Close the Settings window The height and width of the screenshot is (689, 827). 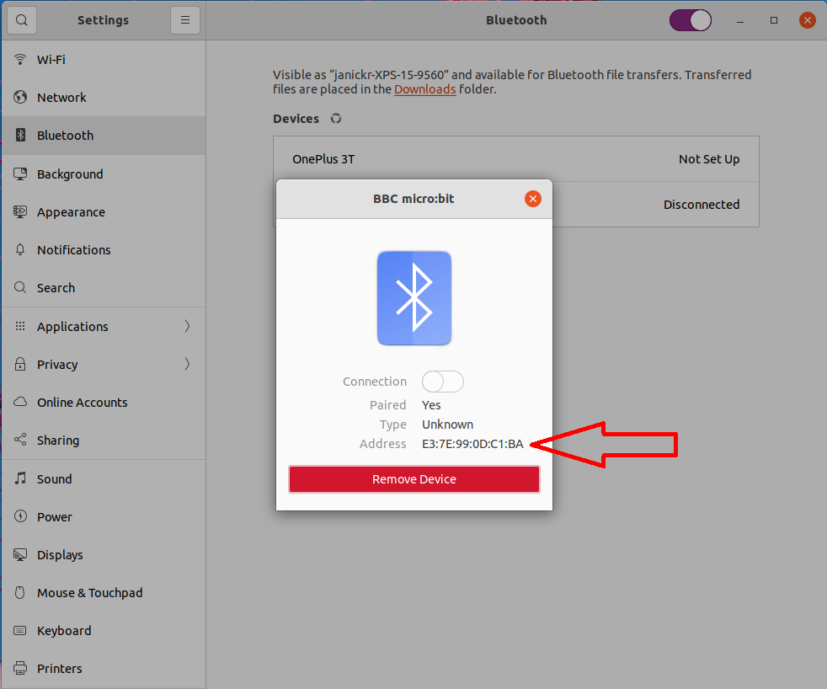click(808, 20)
